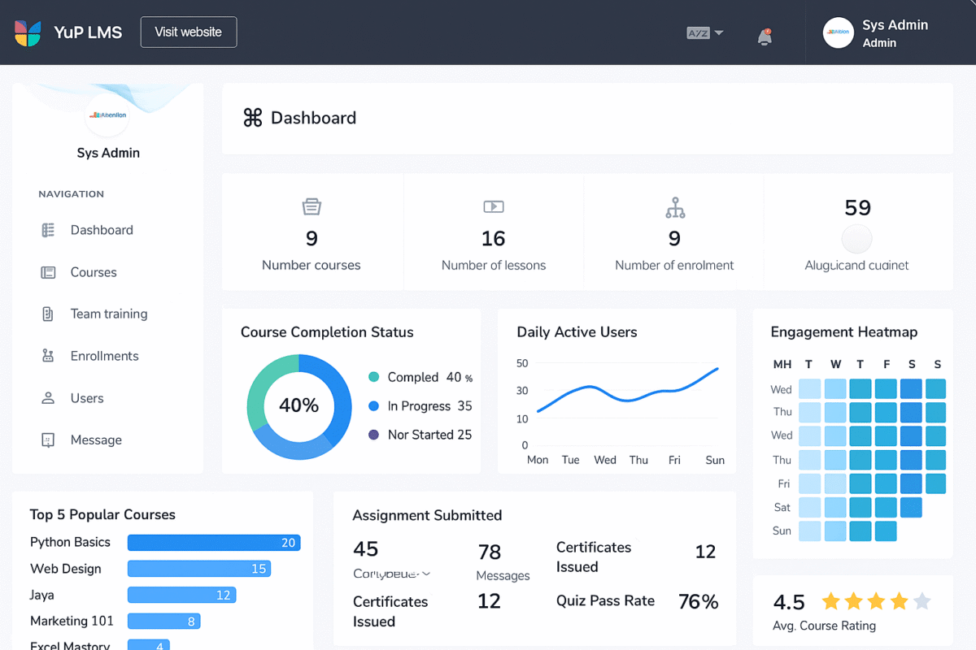976x650 pixels.
Task: Click the Users person icon
Action: point(48,398)
